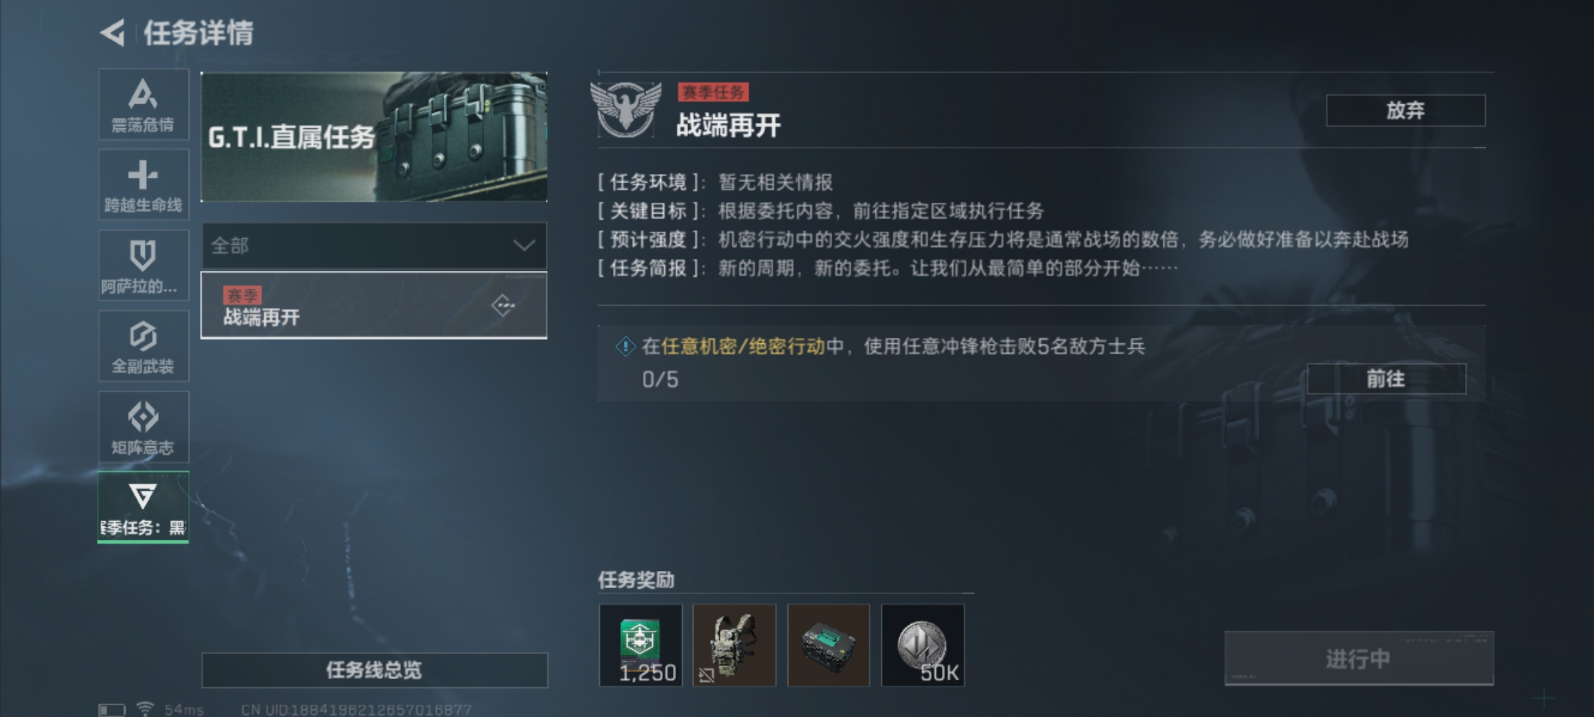Select the 战端再开 mission list item
The image size is (1594, 717).
point(374,305)
